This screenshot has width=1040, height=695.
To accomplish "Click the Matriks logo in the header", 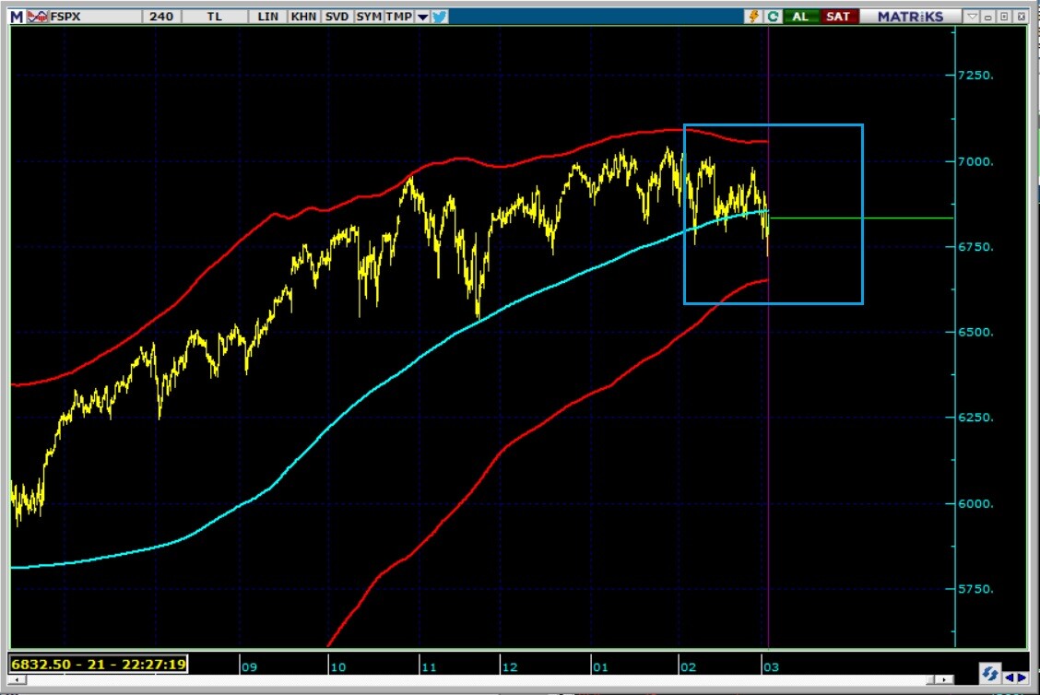I will point(910,17).
